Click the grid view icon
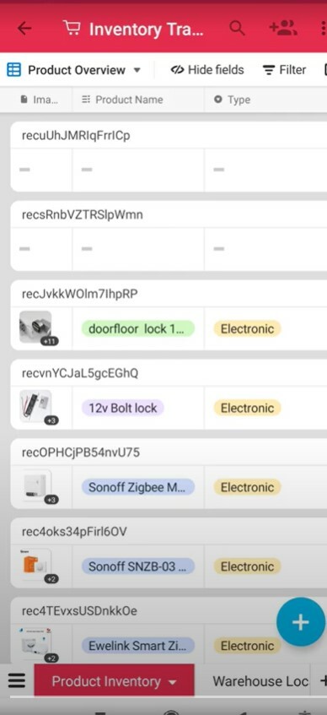This screenshot has width=327, height=715. 13,70
